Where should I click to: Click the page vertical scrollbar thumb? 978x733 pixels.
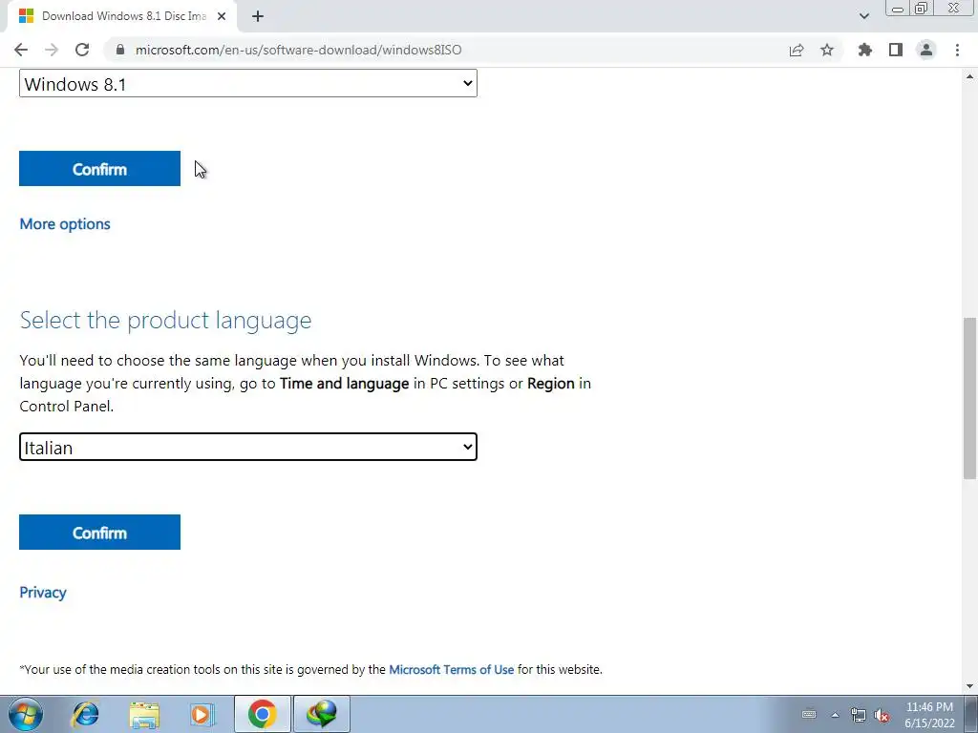click(970, 398)
